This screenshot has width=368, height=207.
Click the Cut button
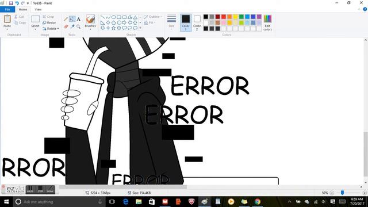pos(19,17)
